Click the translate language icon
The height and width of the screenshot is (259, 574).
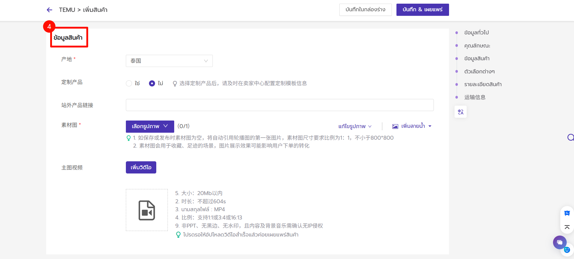tap(461, 112)
